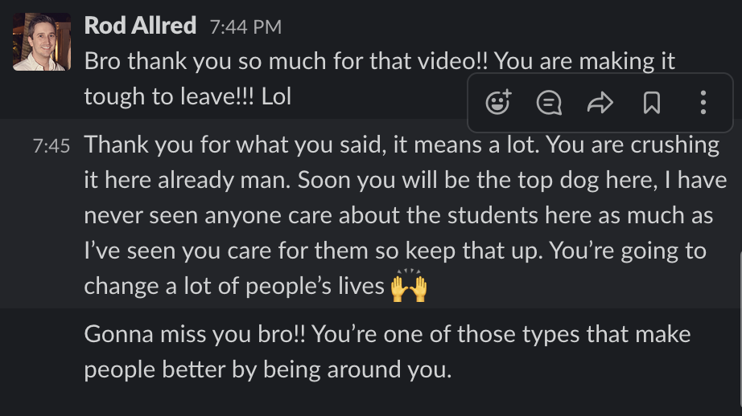Save the message with the bookmark icon
Screen dimensions: 742x416
pos(652,103)
